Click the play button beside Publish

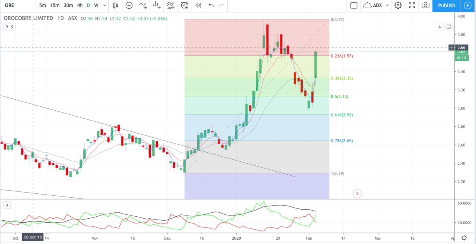click(467, 6)
